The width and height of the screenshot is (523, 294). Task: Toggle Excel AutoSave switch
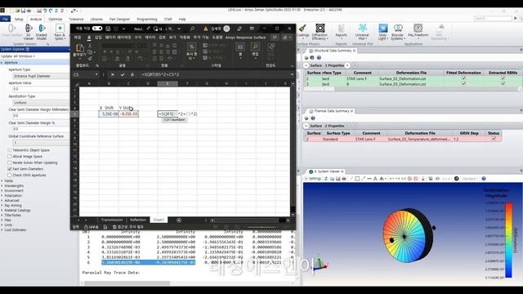pyautogui.click(x=97, y=29)
